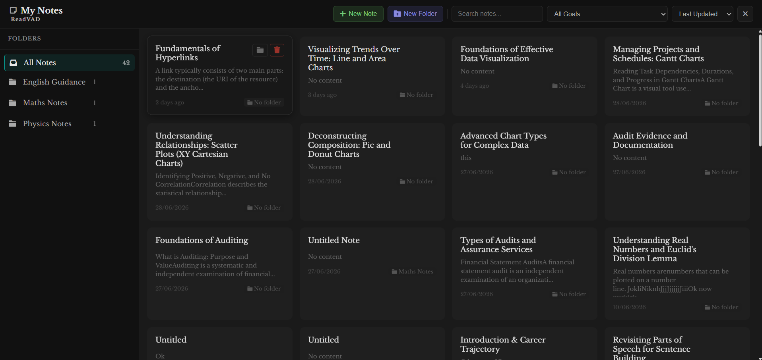Viewport: 762px width, 360px height.
Task: Click the folder-plus icon in New Folder
Action: tap(397, 14)
